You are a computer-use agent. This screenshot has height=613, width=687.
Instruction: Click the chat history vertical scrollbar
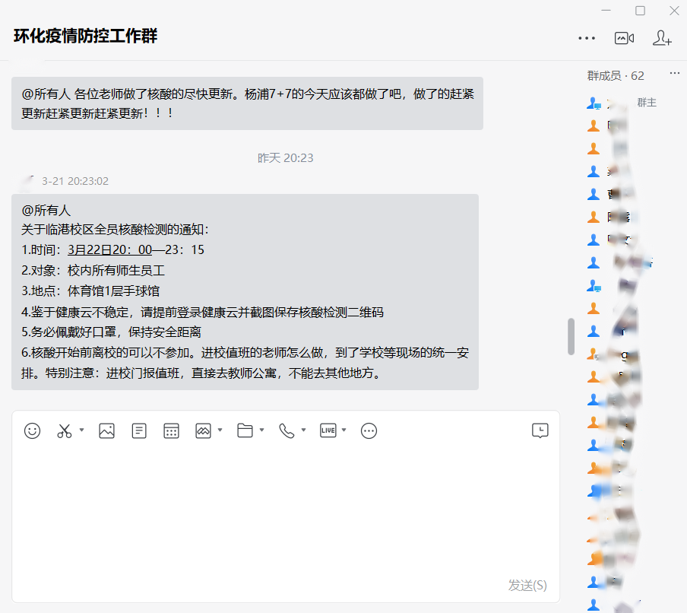coord(571,336)
